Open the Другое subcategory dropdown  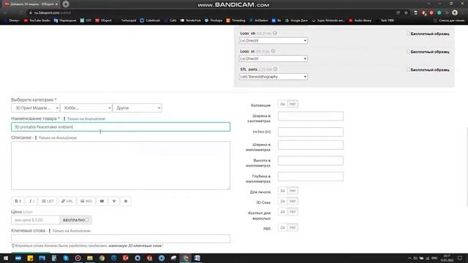(137, 108)
